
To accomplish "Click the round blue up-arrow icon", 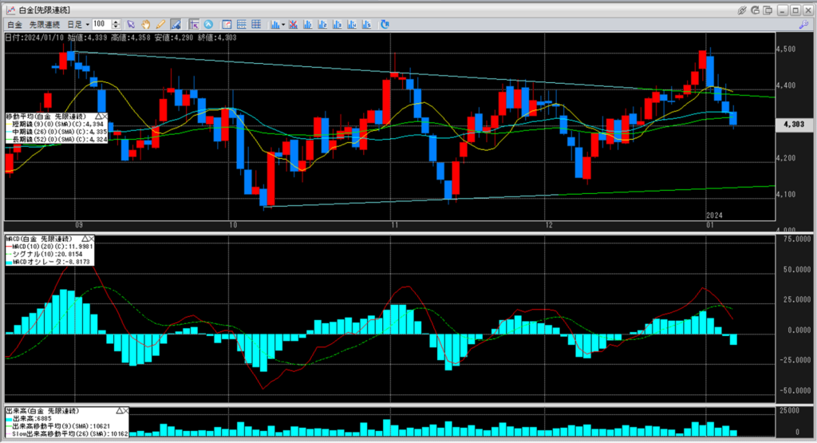I will [x=208, y=25].
